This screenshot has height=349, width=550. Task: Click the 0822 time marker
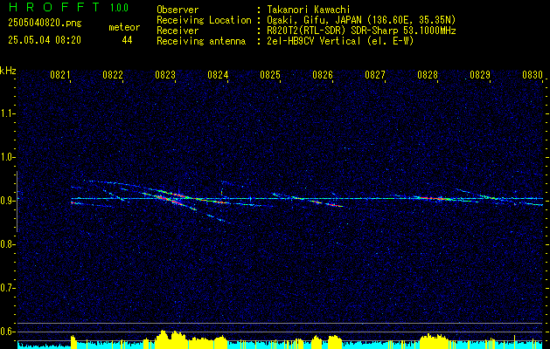tap(113, 74)
